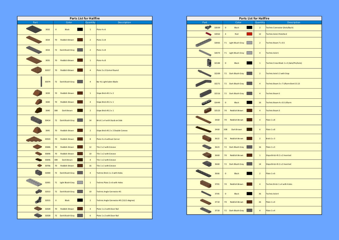This screenshot has height=240, width=339.
Task: Select the Red swatch for part 32062
Action: point(249,34)
